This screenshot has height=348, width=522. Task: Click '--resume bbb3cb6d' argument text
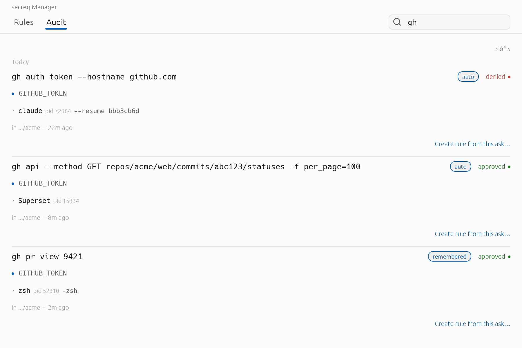(x=107, y=111)
